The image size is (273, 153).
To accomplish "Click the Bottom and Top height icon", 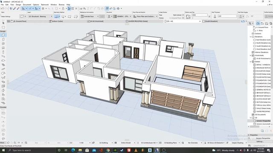I will pos(188,17).
